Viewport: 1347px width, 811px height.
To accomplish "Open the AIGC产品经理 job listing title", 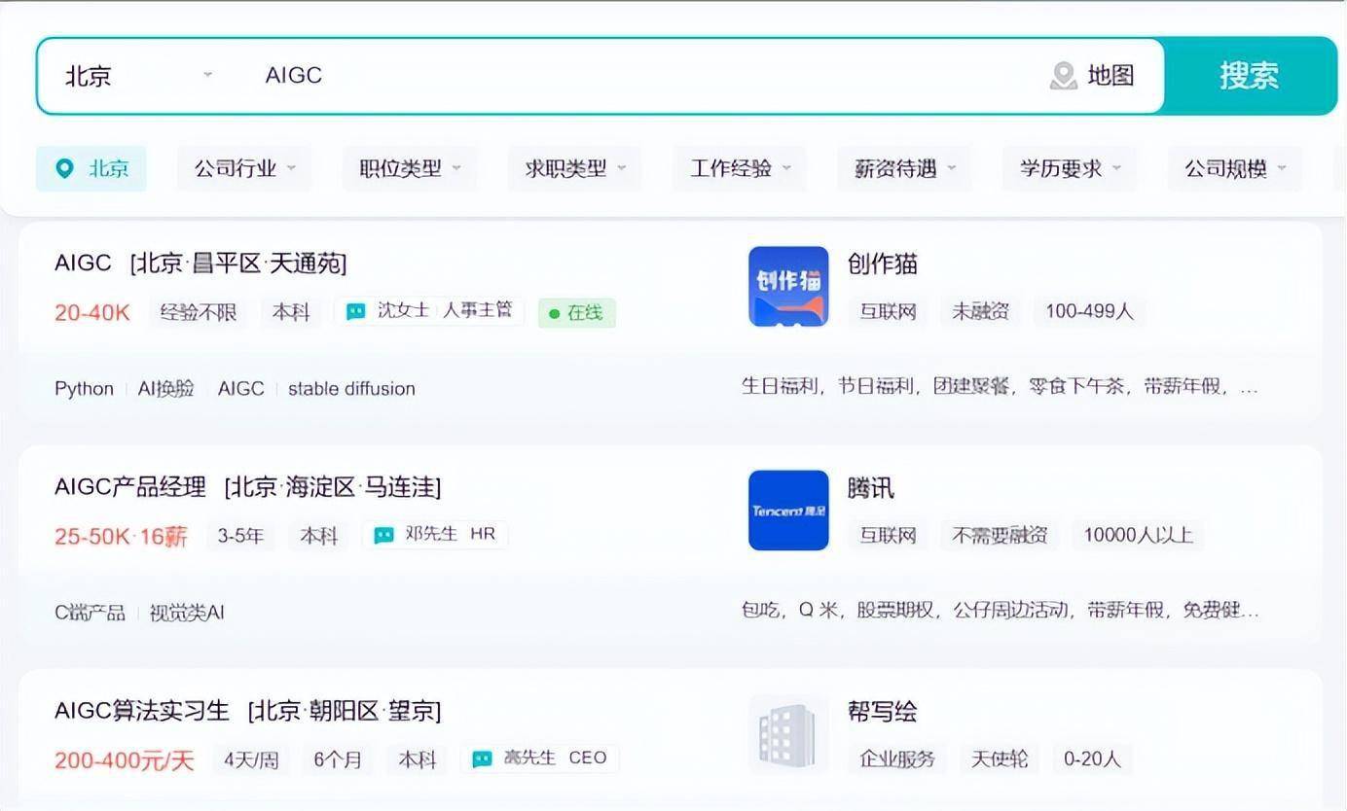I will tap(130, 487).
